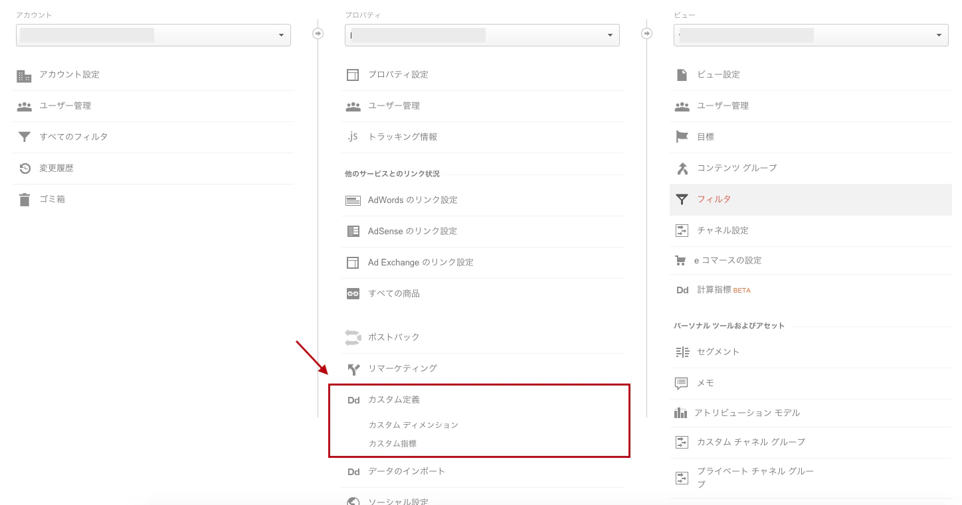This screenshot has width=962, height=505.
Task: Click the flag icon beside 目標
Action: point(682,137)
